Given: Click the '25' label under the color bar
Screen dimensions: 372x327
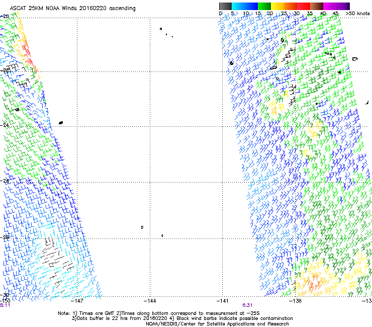Looking at the screenshot, I should pyautogui.click(x=284, y=14).
